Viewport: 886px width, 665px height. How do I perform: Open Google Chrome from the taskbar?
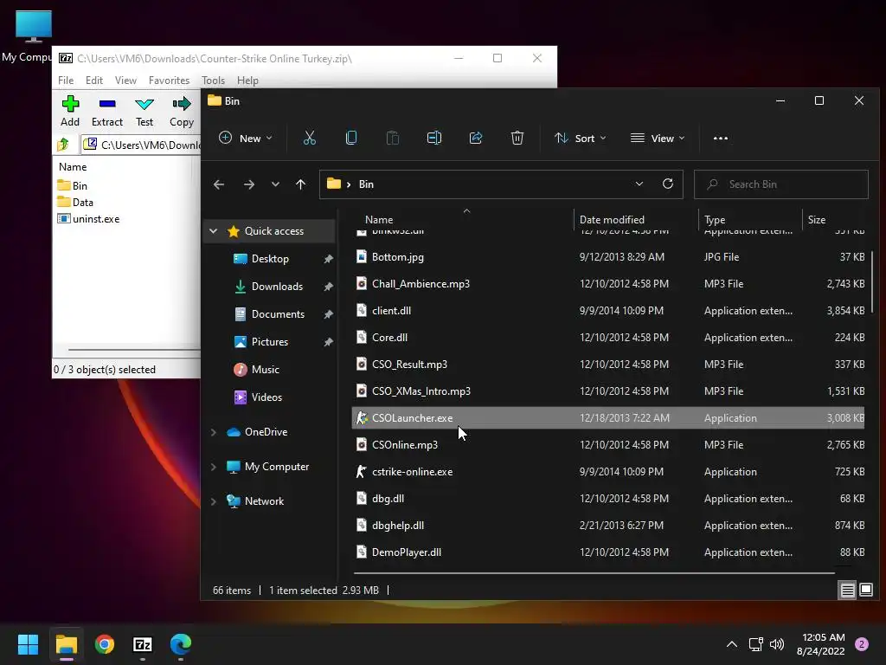(x=105, y=644)
